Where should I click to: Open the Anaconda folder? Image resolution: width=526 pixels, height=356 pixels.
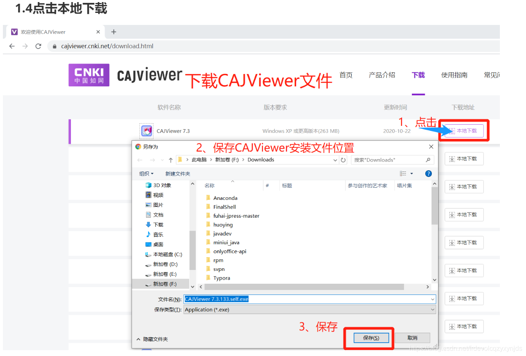tap(222, 198)
